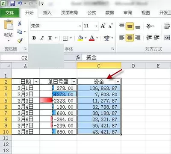Open the 剪贴板 dialog launcher
Image resolution: width=171 pixels, height=154 pixels.
click(25, 49)
